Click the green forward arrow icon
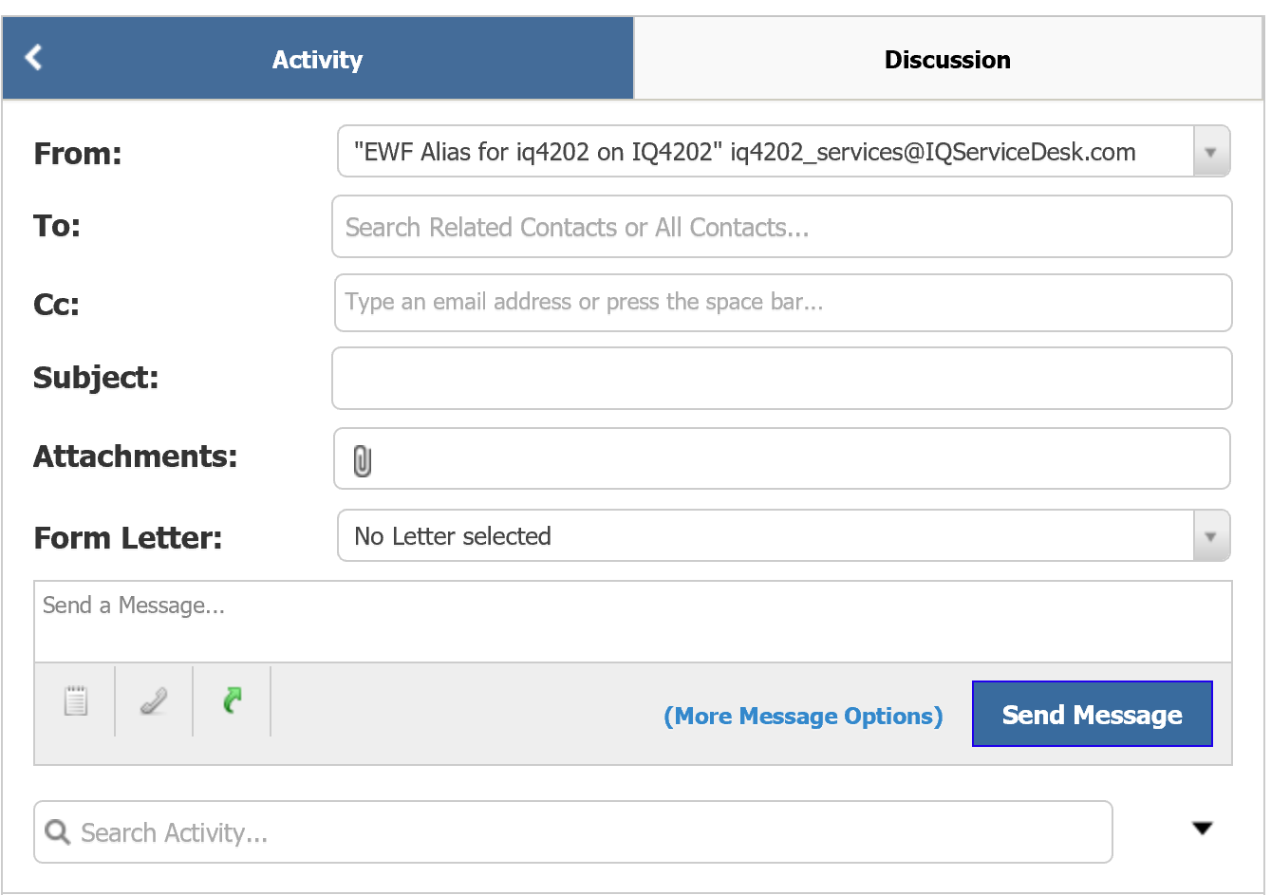Image resolution: width=1271 pixels, height=895 pixels. (x=233, y=700)
